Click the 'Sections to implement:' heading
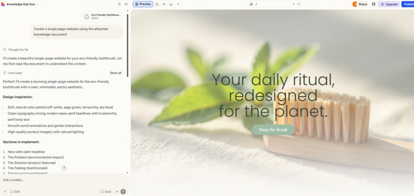 pos(21,142)
